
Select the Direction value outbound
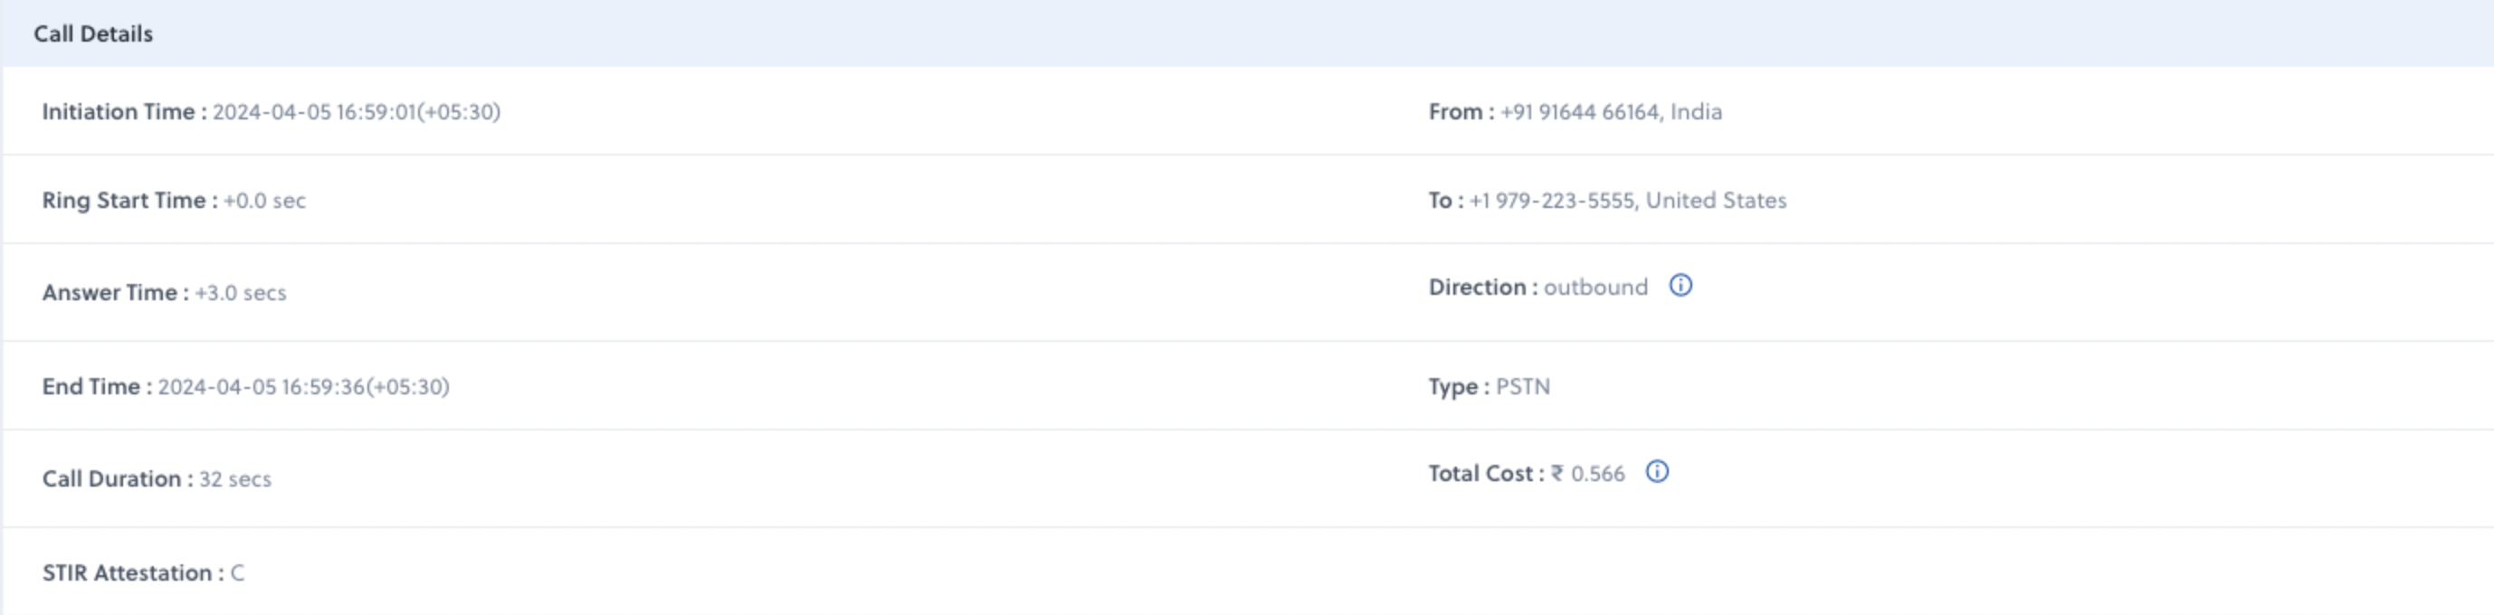[1595, 288]
